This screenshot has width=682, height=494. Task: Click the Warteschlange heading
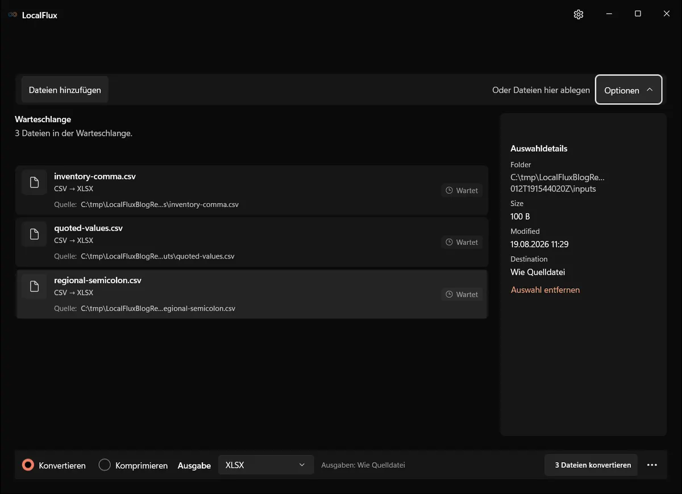point(43,119)
